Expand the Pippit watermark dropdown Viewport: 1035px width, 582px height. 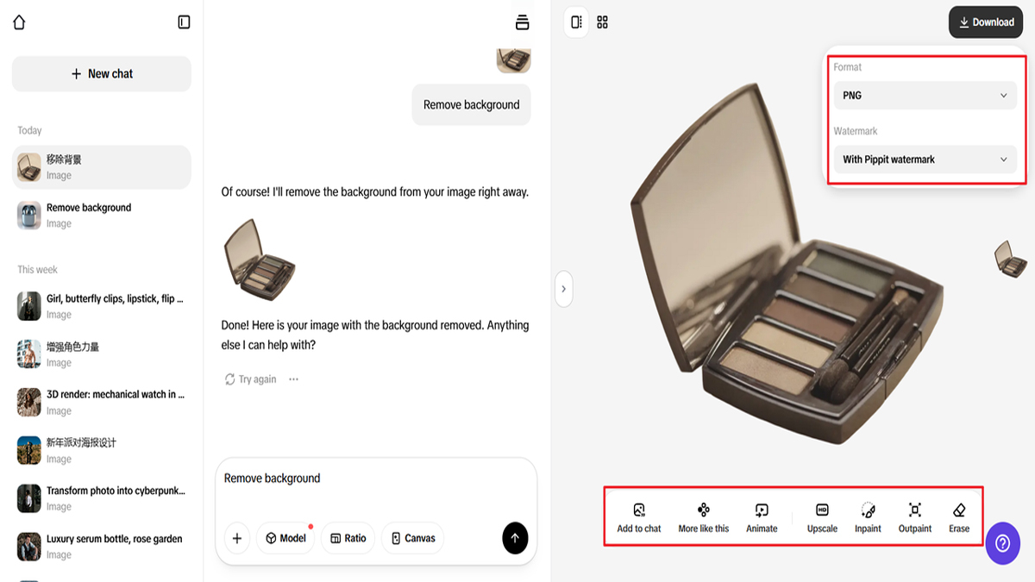(925, 160)
